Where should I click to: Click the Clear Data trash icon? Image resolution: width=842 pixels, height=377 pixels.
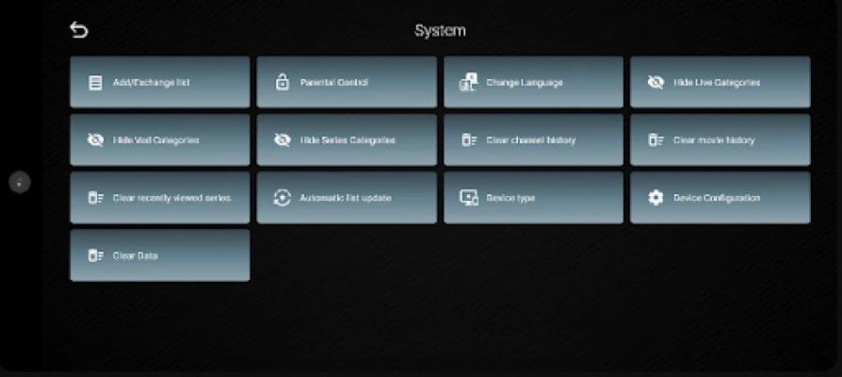point(95,255)
